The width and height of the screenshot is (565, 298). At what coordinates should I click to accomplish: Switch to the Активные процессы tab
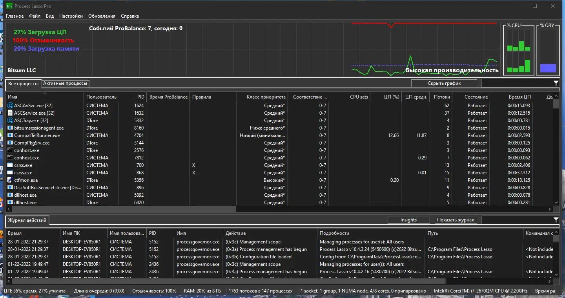coord(65,83)
